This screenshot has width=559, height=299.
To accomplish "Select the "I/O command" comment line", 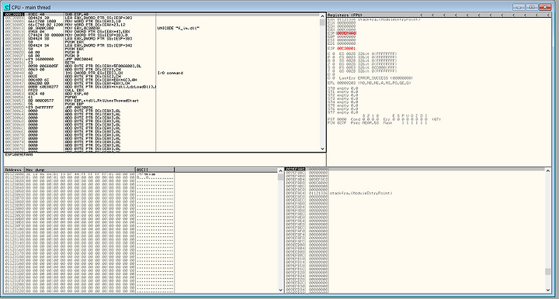I will click(170, 73).
